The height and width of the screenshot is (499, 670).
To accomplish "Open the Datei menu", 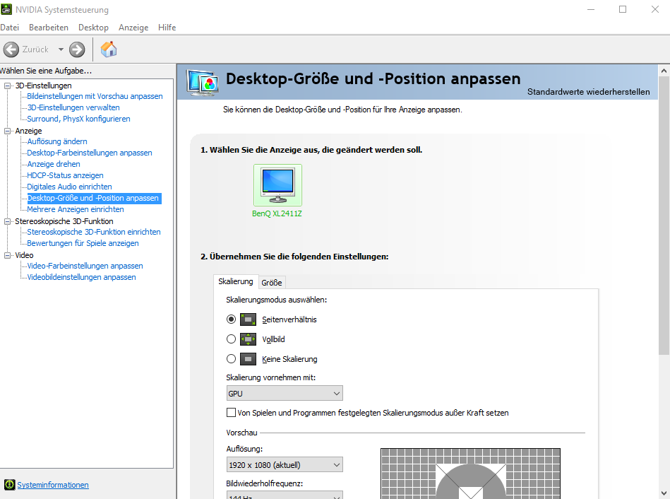I will tap(9, 28).
